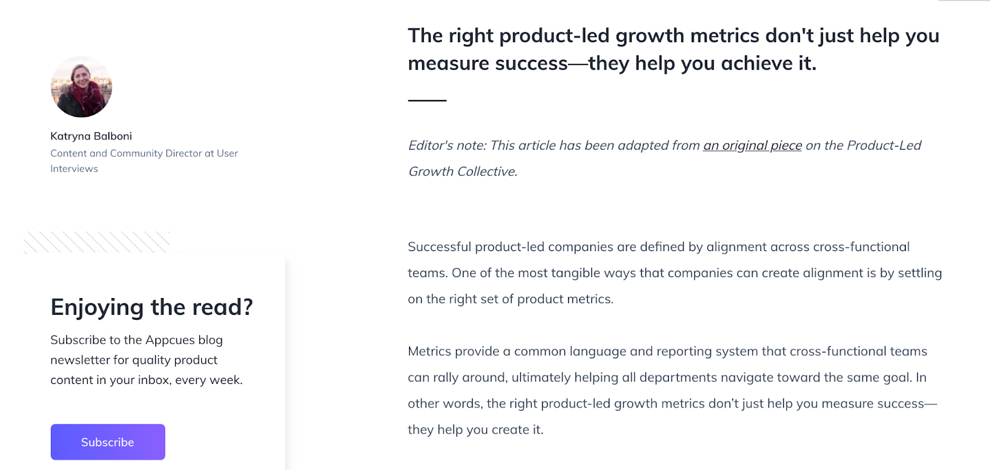Screen dimensions: 990x470
Task: Open the "an original piece" link
Action: point(752,145)
